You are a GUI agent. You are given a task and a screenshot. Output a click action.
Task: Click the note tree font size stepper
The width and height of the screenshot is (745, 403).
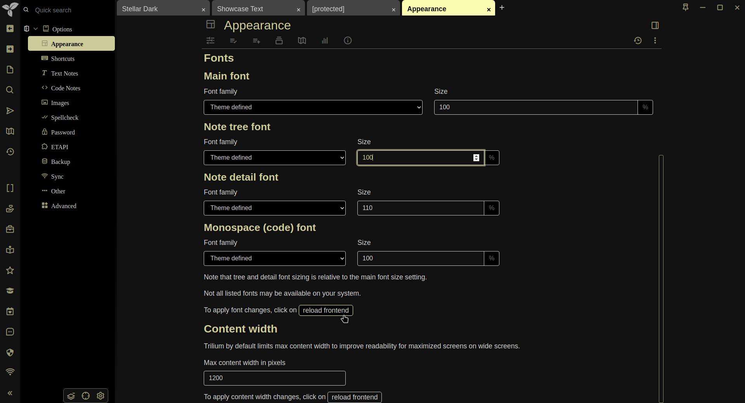476,158
